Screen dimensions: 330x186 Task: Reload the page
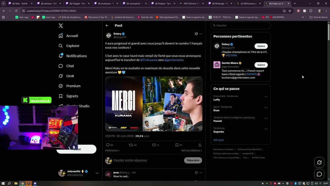tap(16, 11)
